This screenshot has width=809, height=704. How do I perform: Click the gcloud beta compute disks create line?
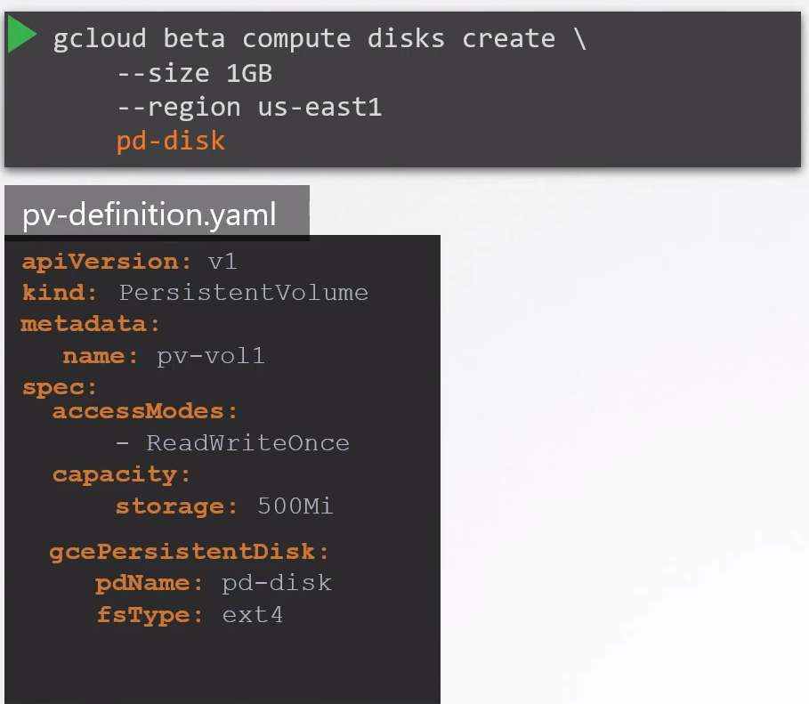pyautogui.click(x=320, y=38)
